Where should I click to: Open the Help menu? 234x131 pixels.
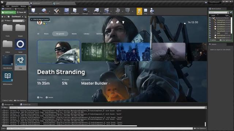30,6
